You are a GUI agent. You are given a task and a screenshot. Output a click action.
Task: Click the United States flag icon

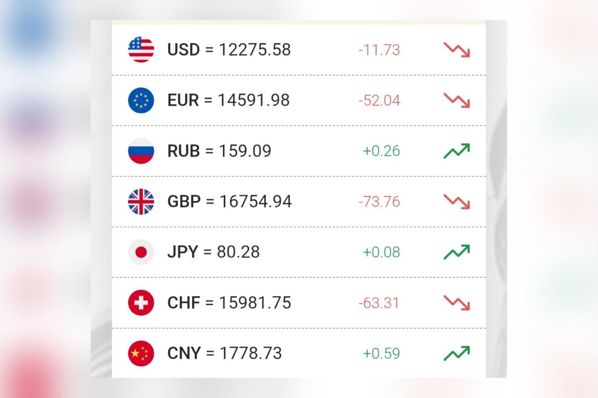click(141, 50)
